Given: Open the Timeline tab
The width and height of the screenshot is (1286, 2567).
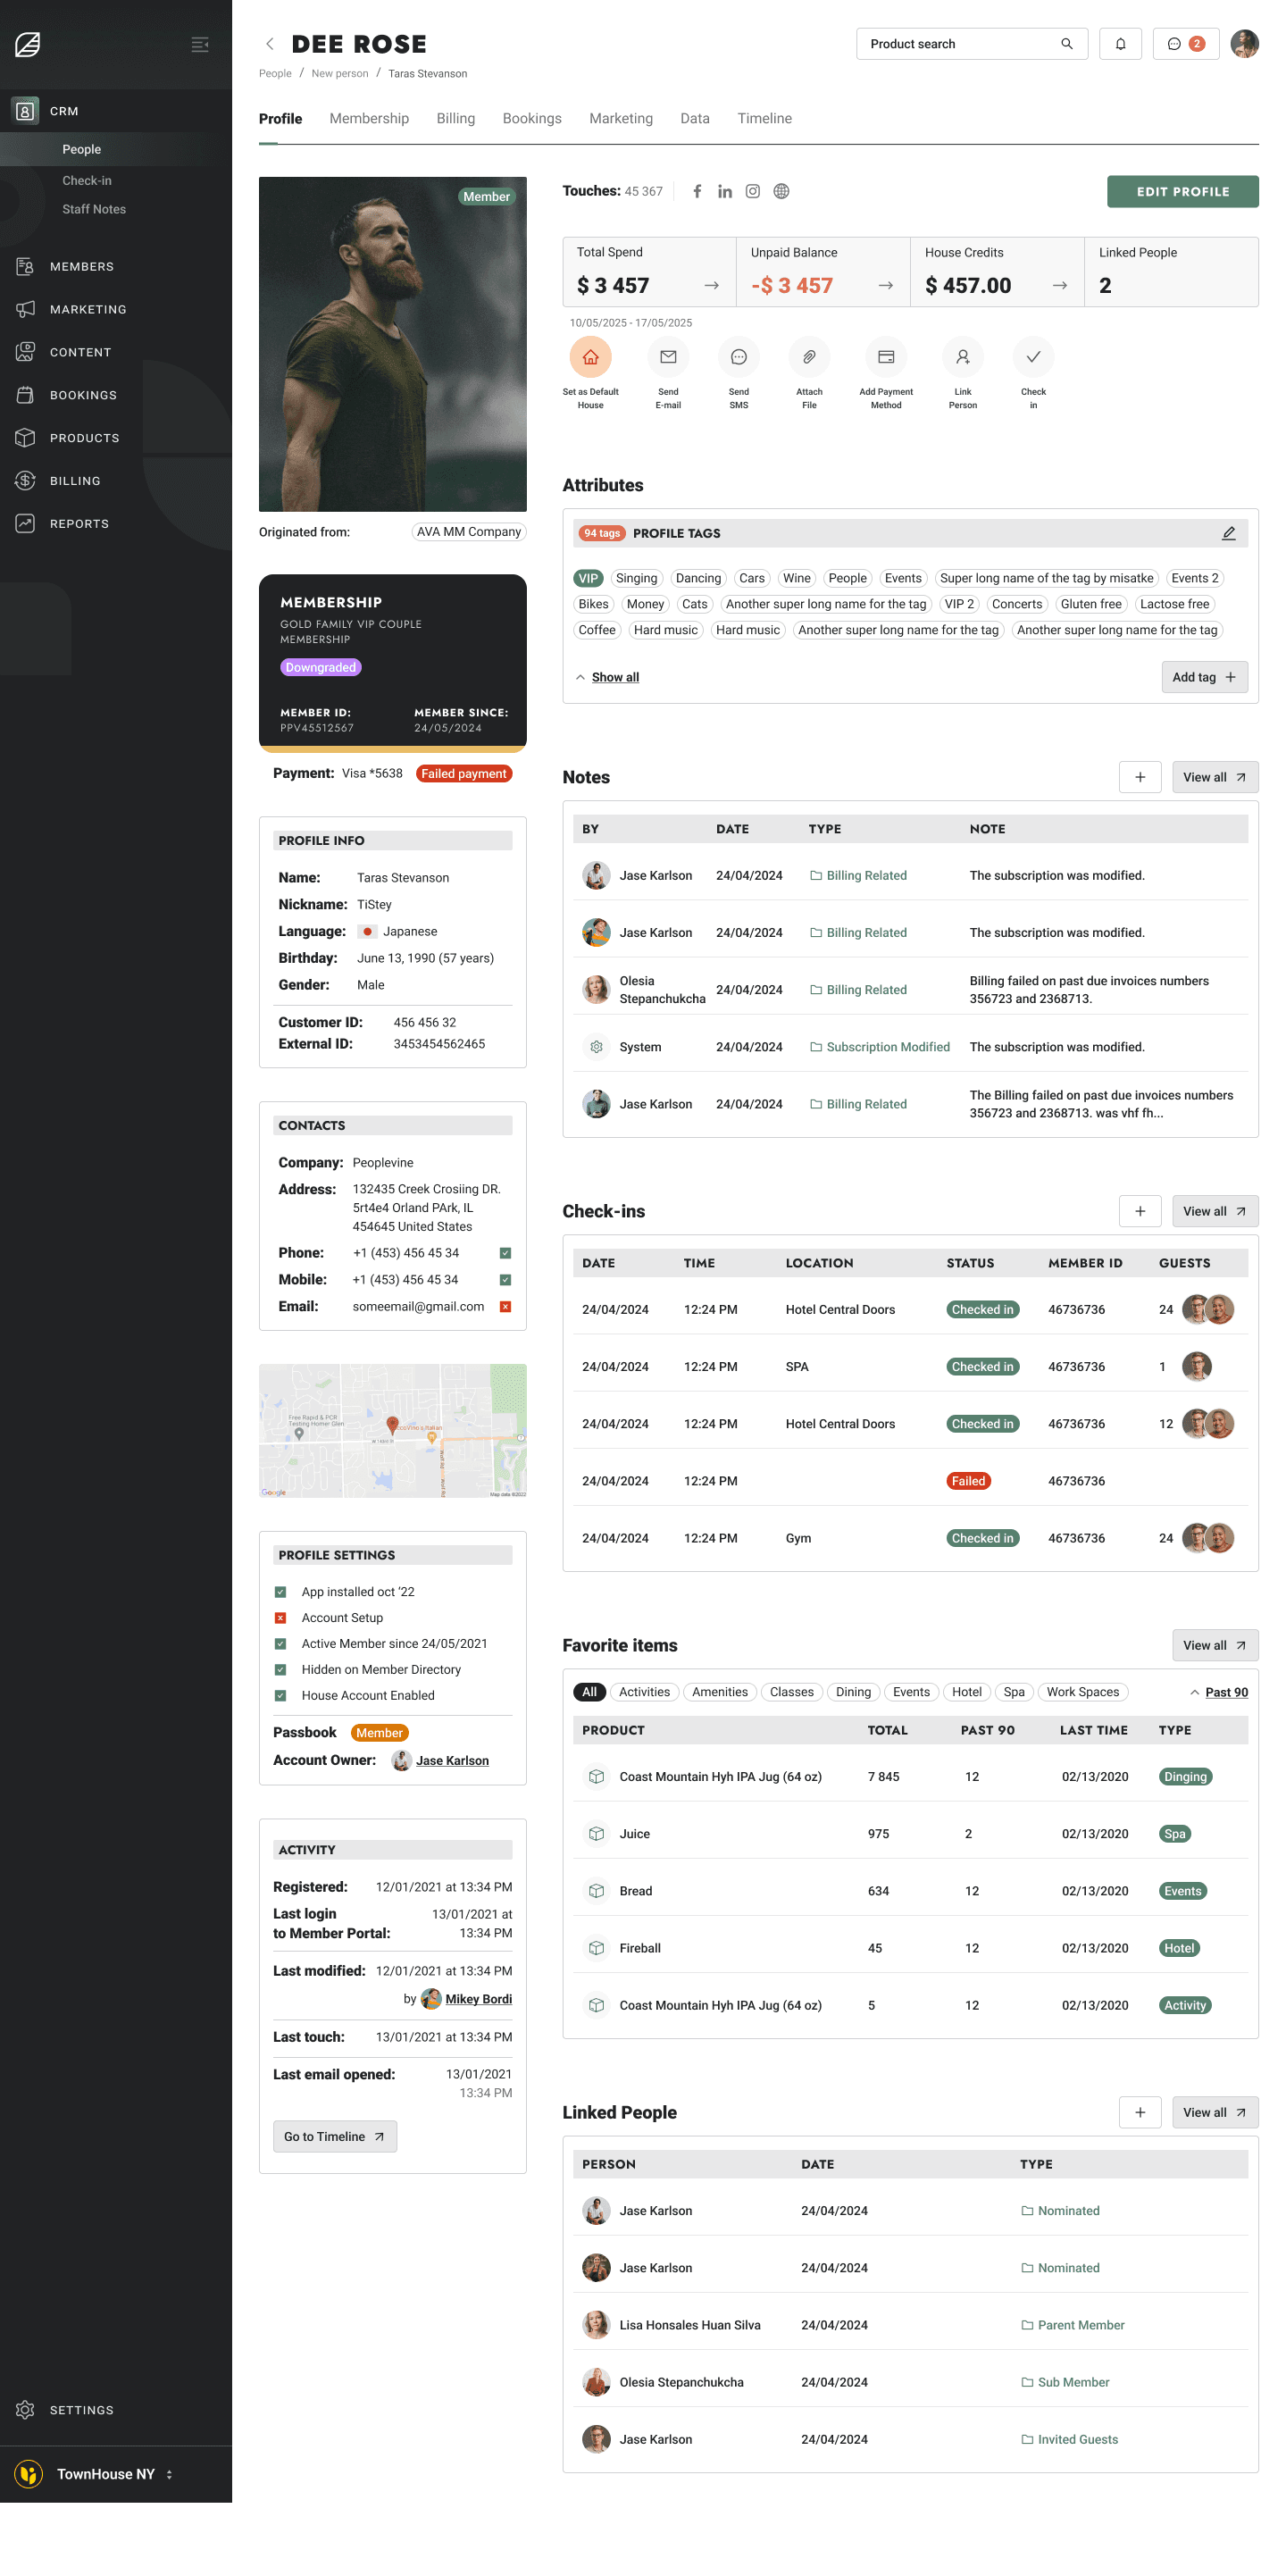Looking at the screenshot, I should tap(764, 119).
